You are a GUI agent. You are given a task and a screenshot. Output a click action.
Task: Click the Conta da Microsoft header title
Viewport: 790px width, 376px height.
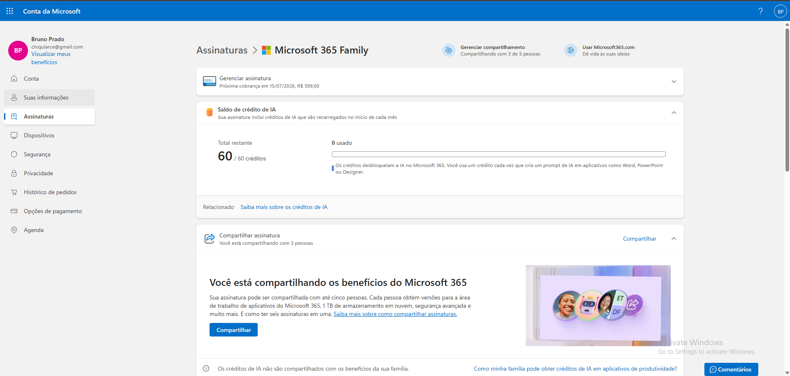click(52, 11)
